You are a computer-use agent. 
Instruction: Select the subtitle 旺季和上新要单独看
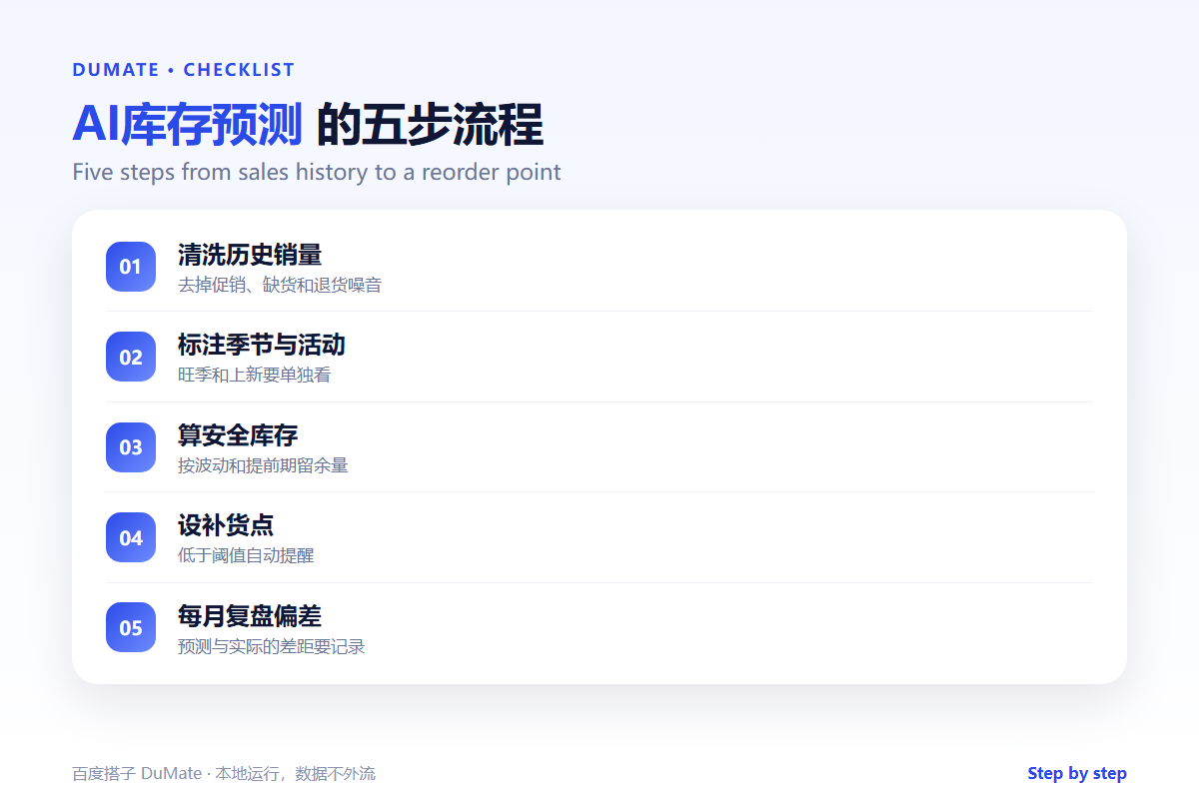coord(254,375)
